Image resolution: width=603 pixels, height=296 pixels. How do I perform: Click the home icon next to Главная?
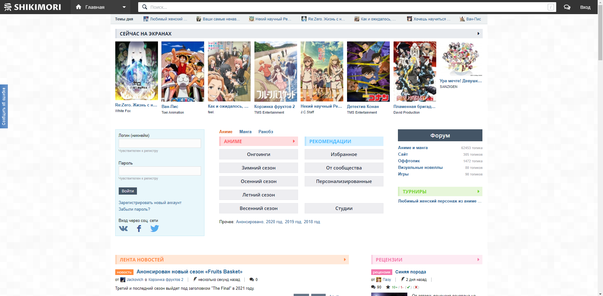[79, 7]
